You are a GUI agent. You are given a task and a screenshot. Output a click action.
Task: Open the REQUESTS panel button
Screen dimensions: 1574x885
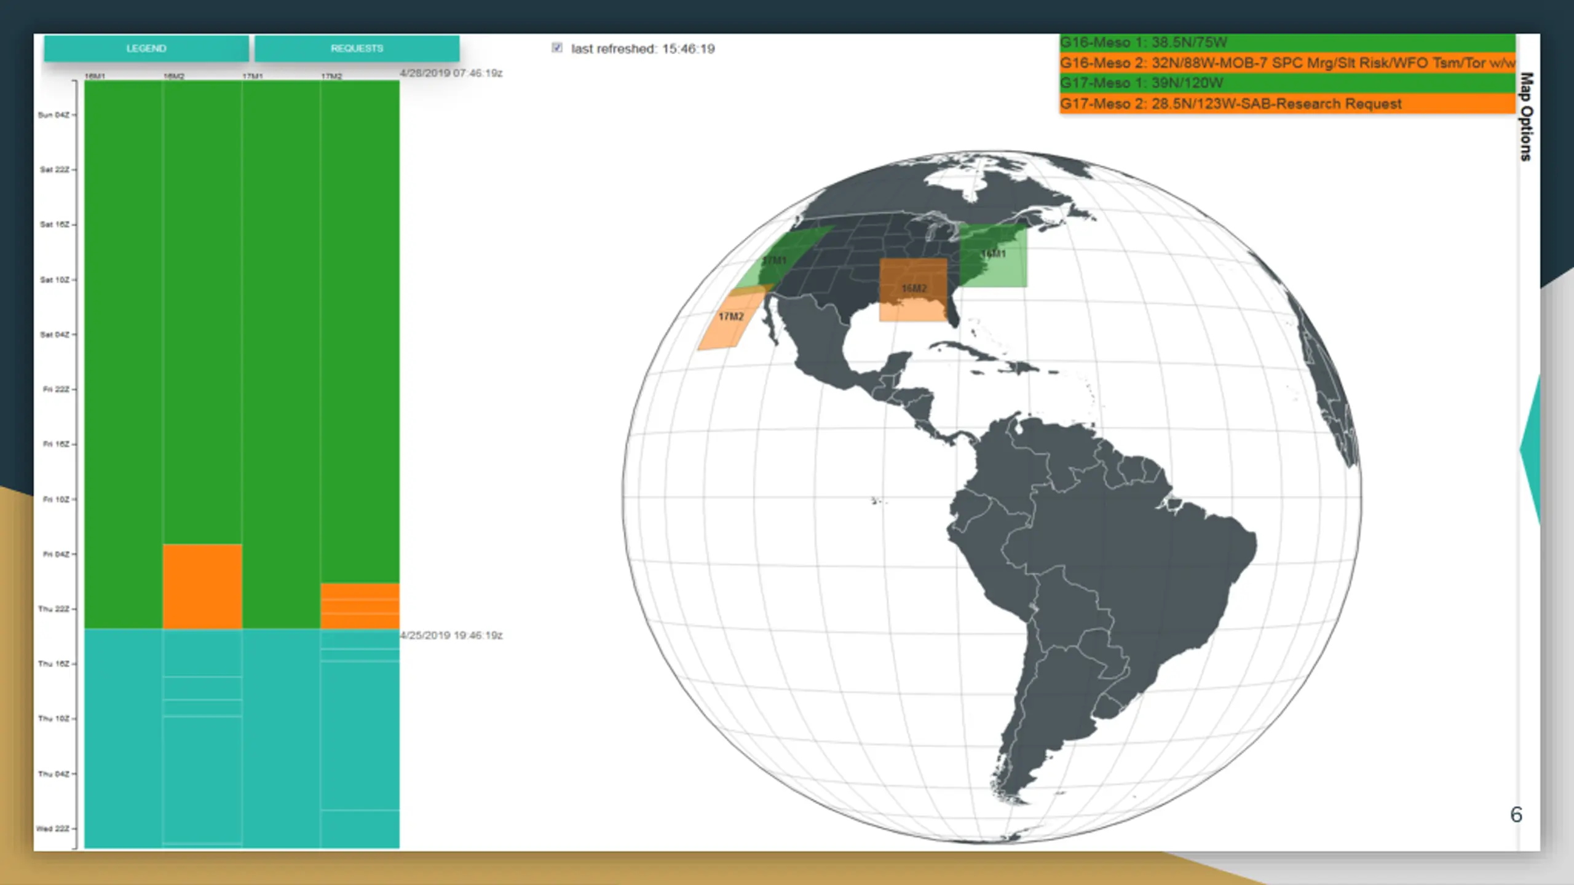point(357,48)
